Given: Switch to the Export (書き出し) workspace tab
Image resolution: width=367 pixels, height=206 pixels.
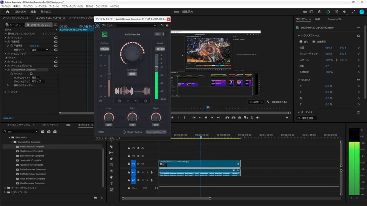Looking at the screenshot, I should (46, 12).
